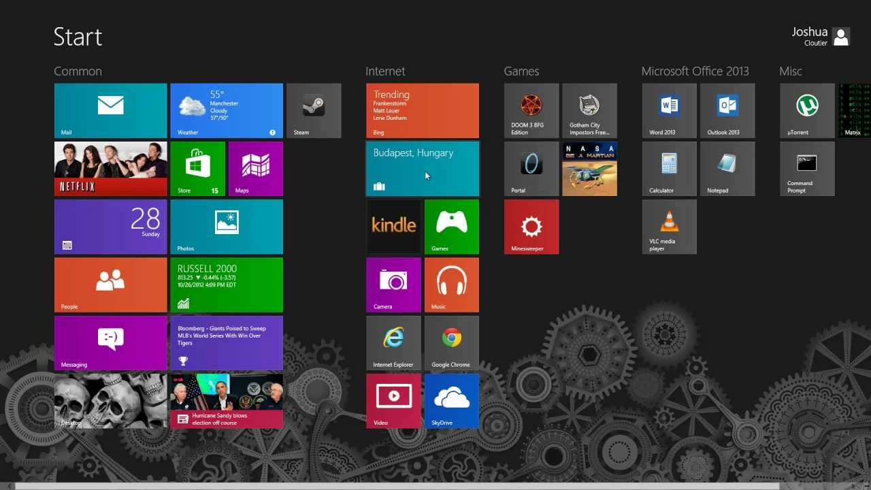Screen dimensions: 871x490
Task: Launch the Portal game tile
Action: pos(531,169)
